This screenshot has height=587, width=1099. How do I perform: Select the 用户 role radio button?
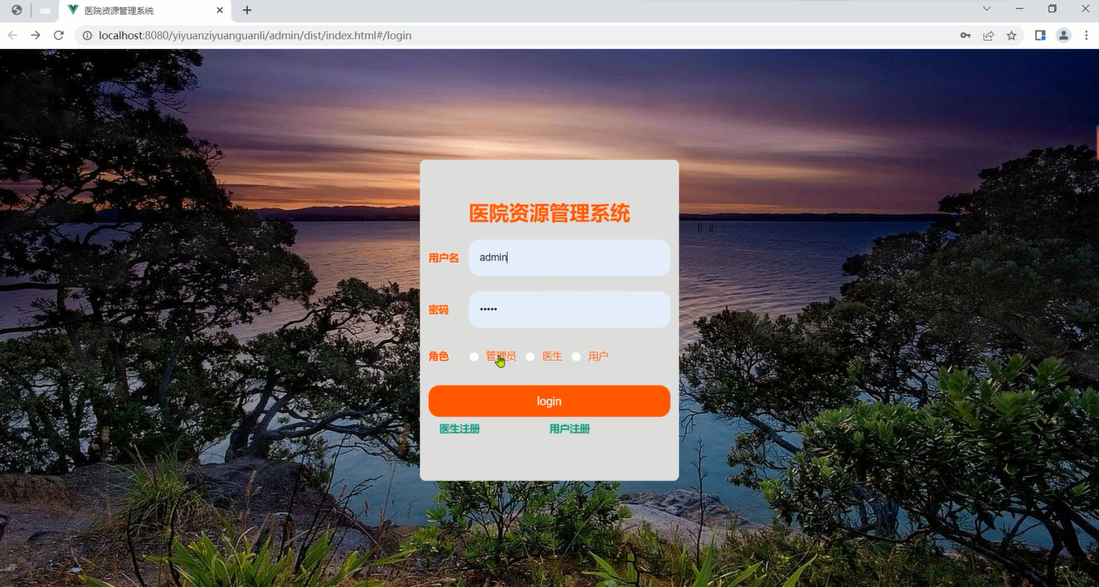tap(576, 357)
